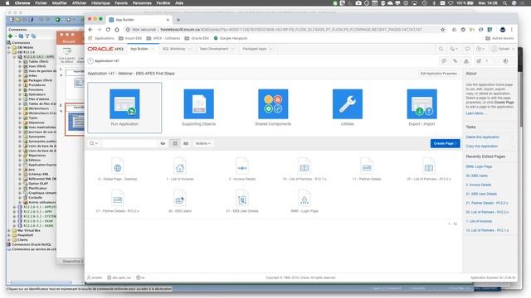The width and height of the screenshot is (531, 298).
Task: Open the search column selector dropdown
Action: pyautogui.click(x=93, y=143)
